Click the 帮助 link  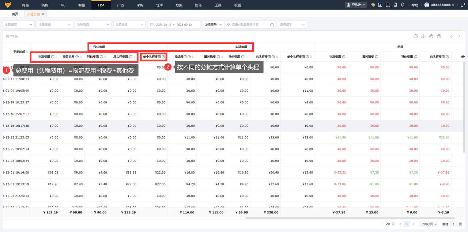415,5
